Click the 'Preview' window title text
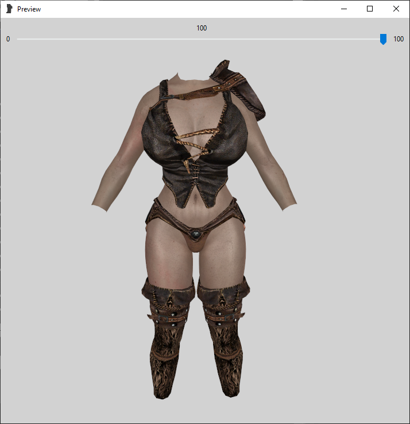410x424 pixels. coord(29,9)
